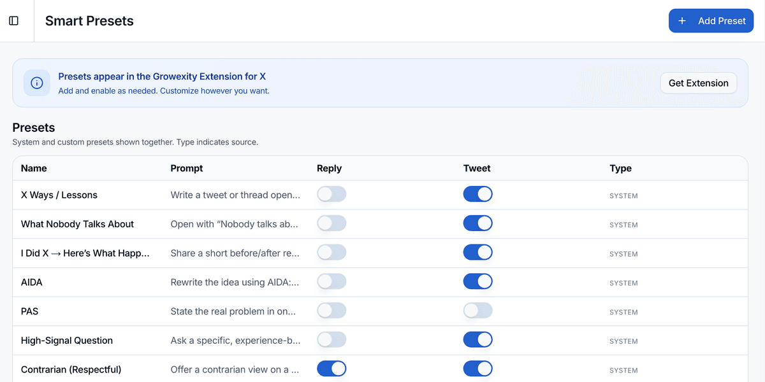
Task: Disable the Tweet toggle for What Nobody Talks About
Action: [477, 223]
